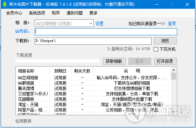Screen dimensions: 196x128
Task: Close the 啄木鸟图片下载器 window
Action: click(187, 4)
